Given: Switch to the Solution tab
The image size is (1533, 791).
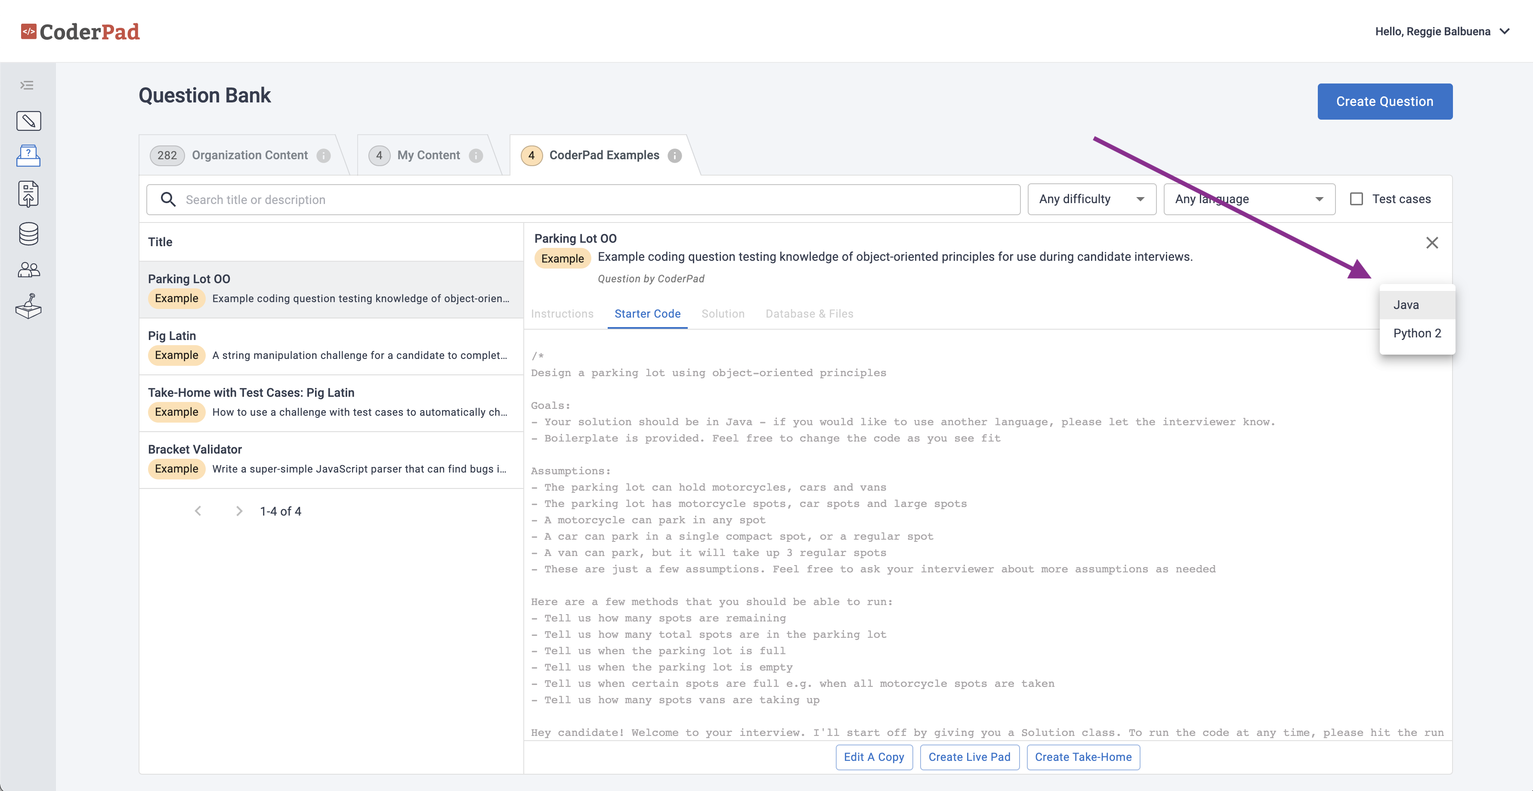Looking at the screenshot, I should pyautogui.click(x=723, y=314).
